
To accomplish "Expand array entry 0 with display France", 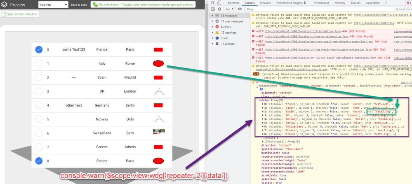I will click(263, 104).
